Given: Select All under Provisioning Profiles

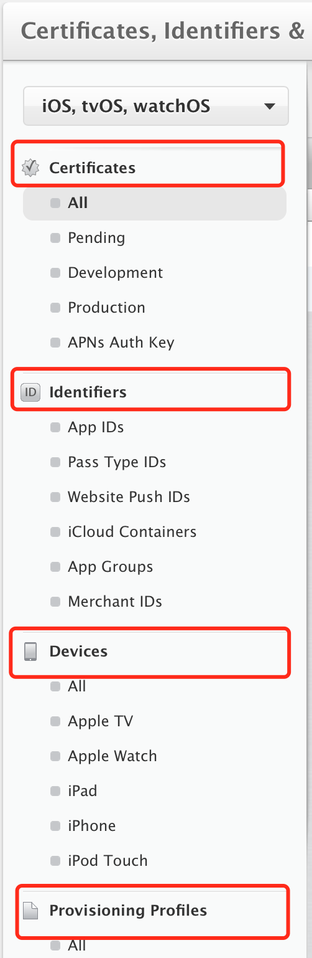Looking at the screenshot, I should click(77, 946).
